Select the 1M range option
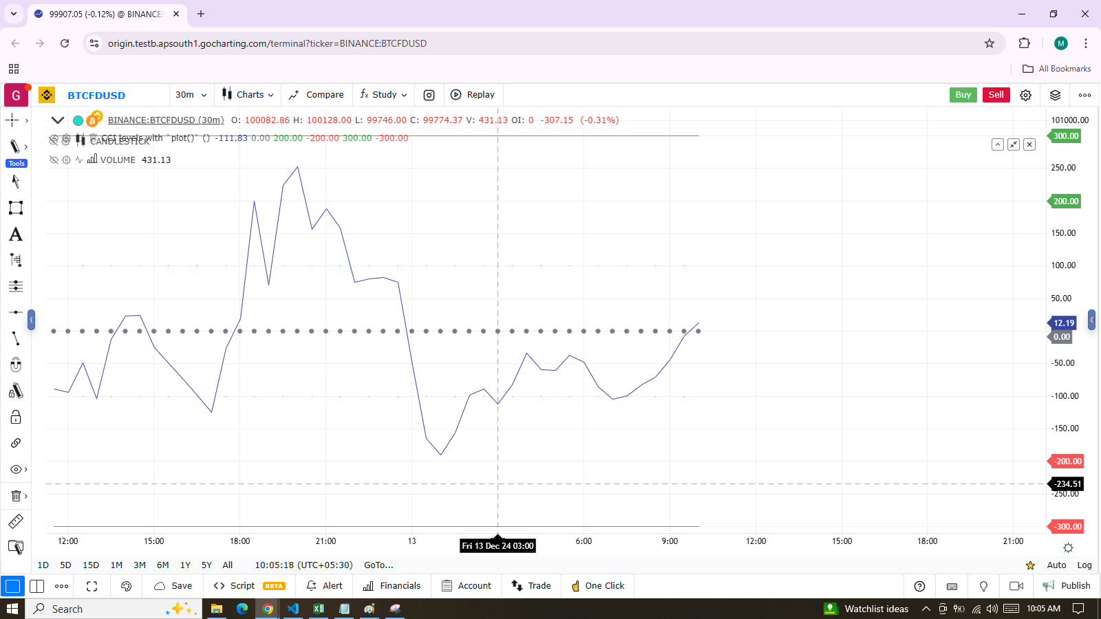Image resolution: width=1101 pixels, height=619 pixels. pyautogui.click(x=116, y=565)
